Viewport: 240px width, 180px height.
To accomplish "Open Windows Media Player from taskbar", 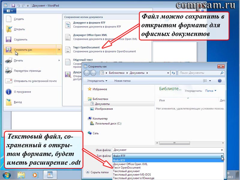I will coord(35,175).
